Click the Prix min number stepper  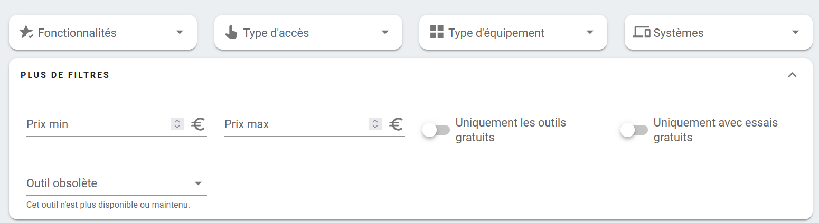tap(177, 124)
